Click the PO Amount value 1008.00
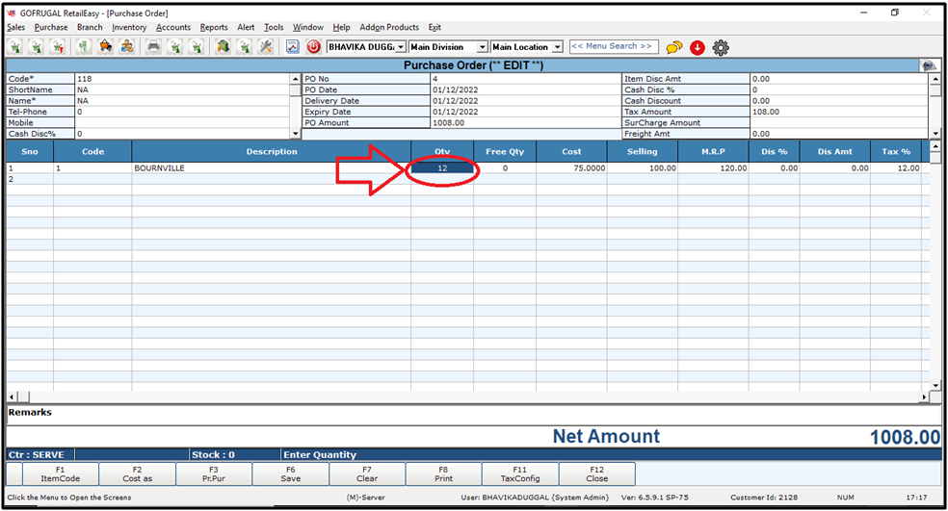Image resolution: width=948 pixels, height=511 pixels. pos(525,122)
